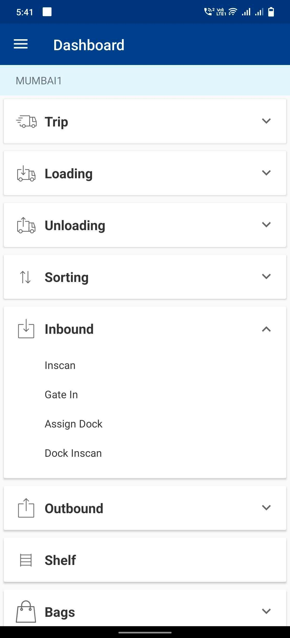Choose Dock Inscan under Inbound

[73, 453]
